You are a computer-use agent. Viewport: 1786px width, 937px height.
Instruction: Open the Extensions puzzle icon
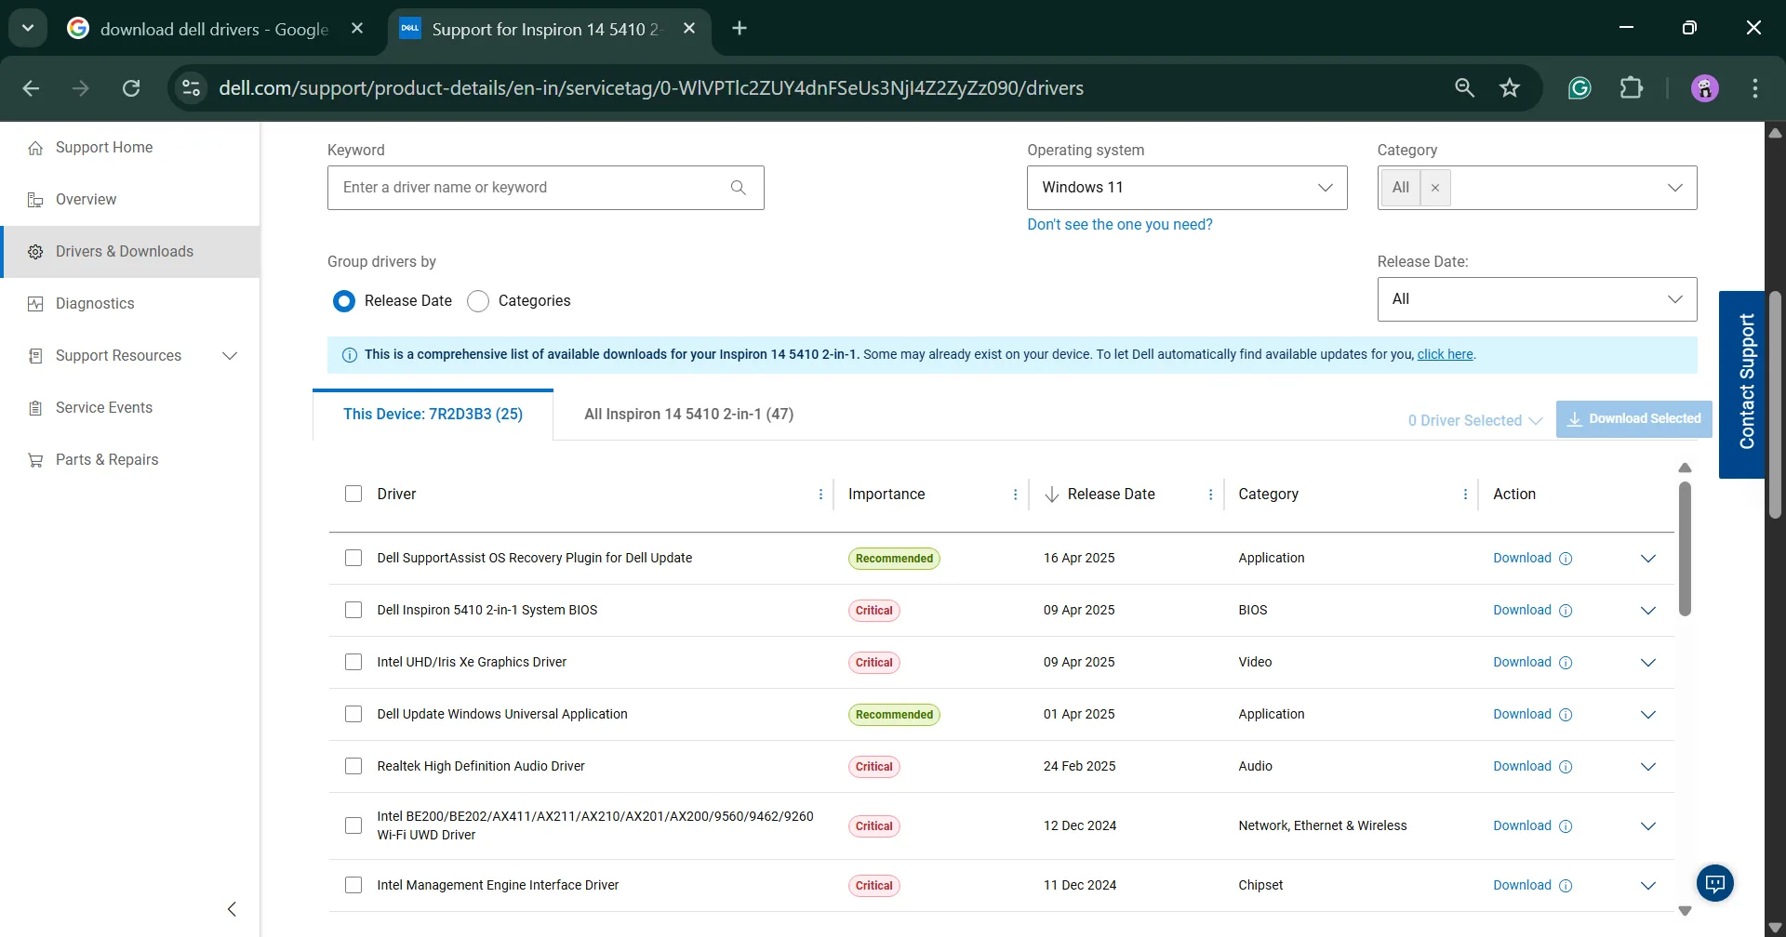coord(1632,88)
